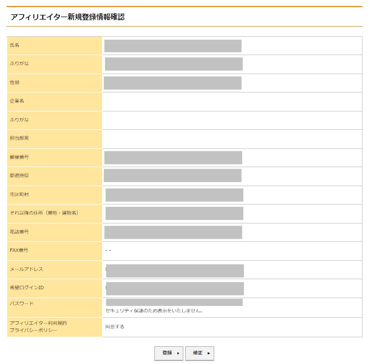Click the メールアドレス value field
The height and width of the screenshot is (364, 375).
pyautogui.click(x=174, y=270)
